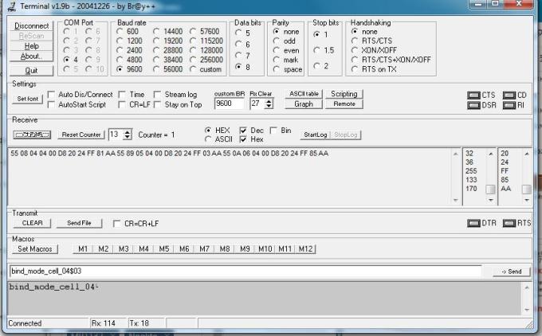
Task: Select ASCII receive display mode
Action: pyautogui.click(x=209, y=139)
